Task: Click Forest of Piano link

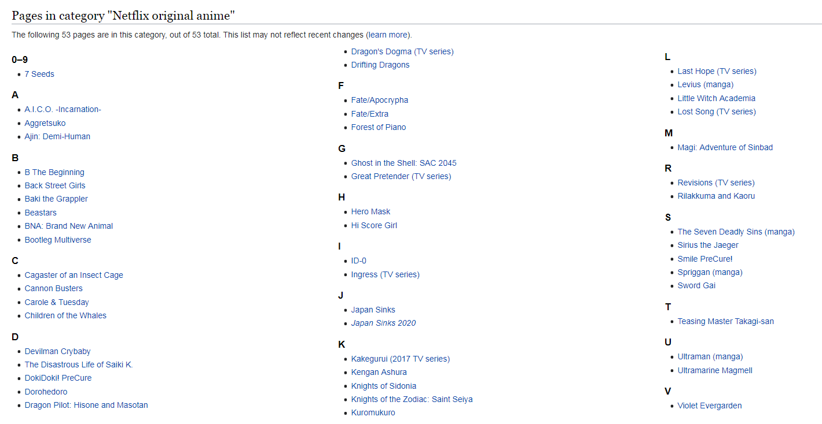Action: (x=379, y=127)
